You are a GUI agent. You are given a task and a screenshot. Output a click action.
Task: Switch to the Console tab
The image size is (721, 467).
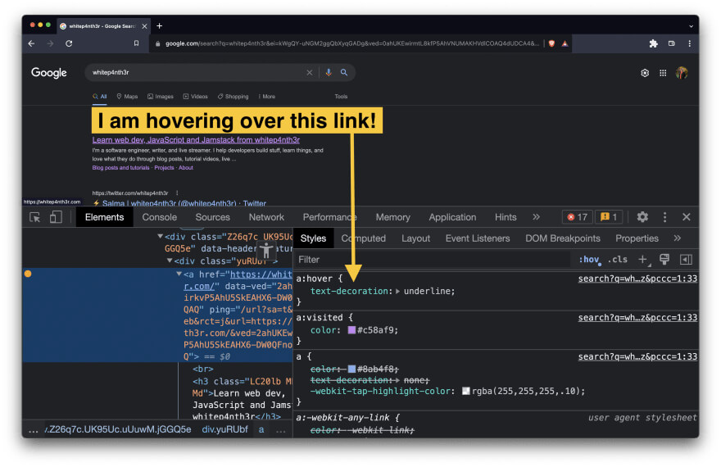point(159,217)
